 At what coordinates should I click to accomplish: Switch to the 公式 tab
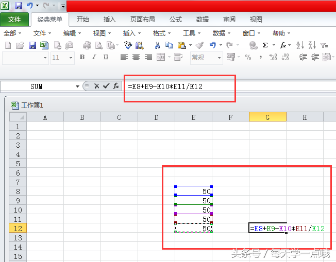pos(176,20)
